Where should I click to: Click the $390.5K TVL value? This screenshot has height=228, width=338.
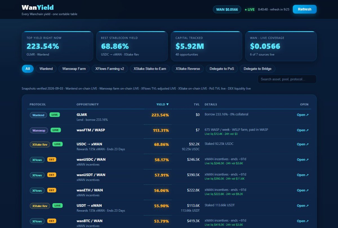tap(193, 175)
